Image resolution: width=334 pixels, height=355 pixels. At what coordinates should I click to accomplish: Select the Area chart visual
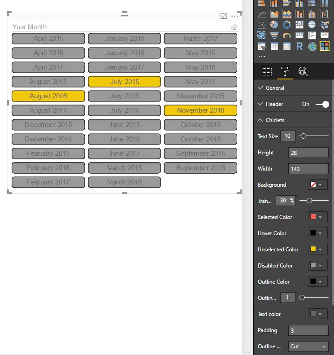coord(274,14)
